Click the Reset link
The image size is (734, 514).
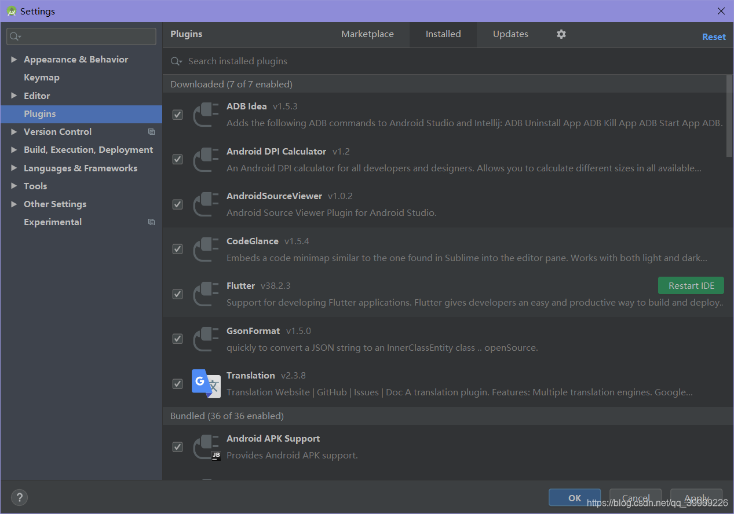[713, 36]
